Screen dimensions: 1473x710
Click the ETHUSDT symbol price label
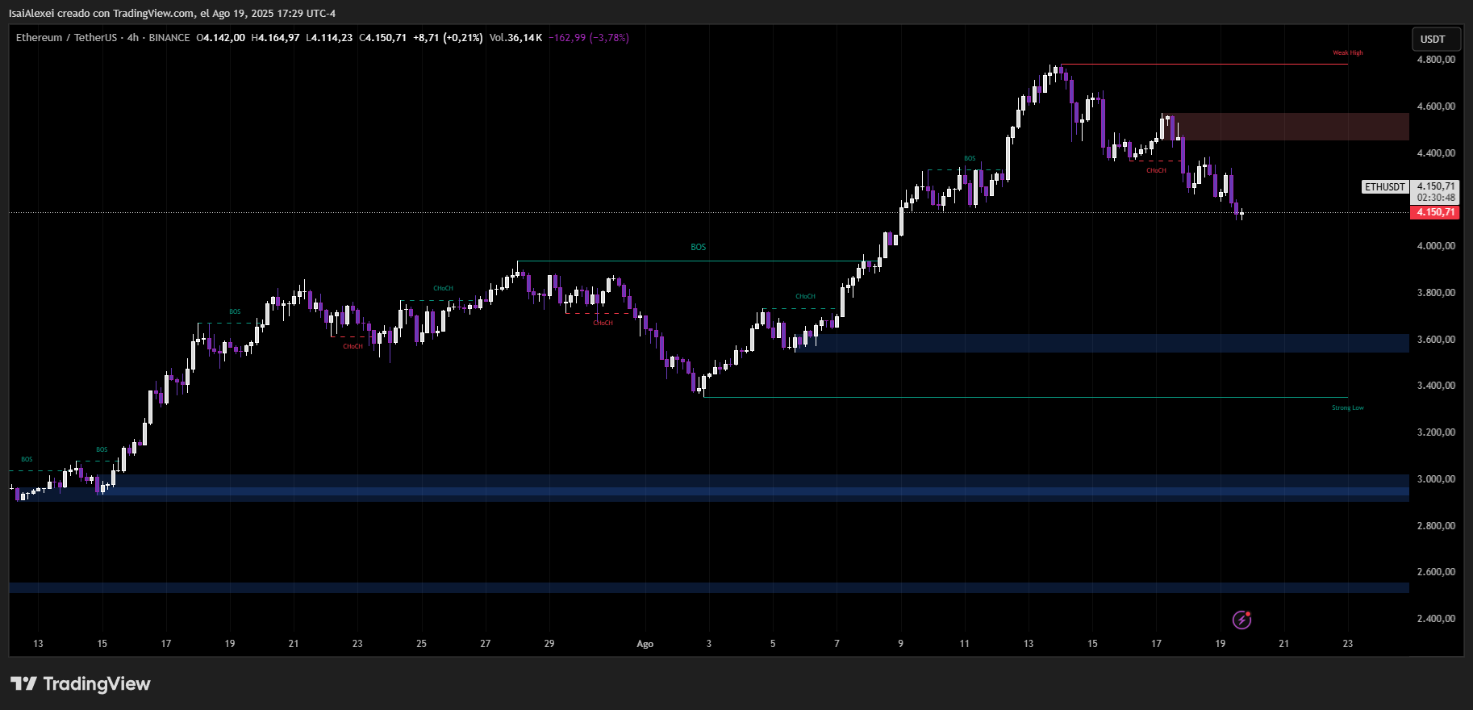[1384, 187]
